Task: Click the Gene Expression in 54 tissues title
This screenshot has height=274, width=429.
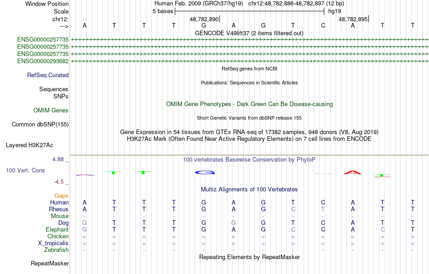Action: (249, 132)
